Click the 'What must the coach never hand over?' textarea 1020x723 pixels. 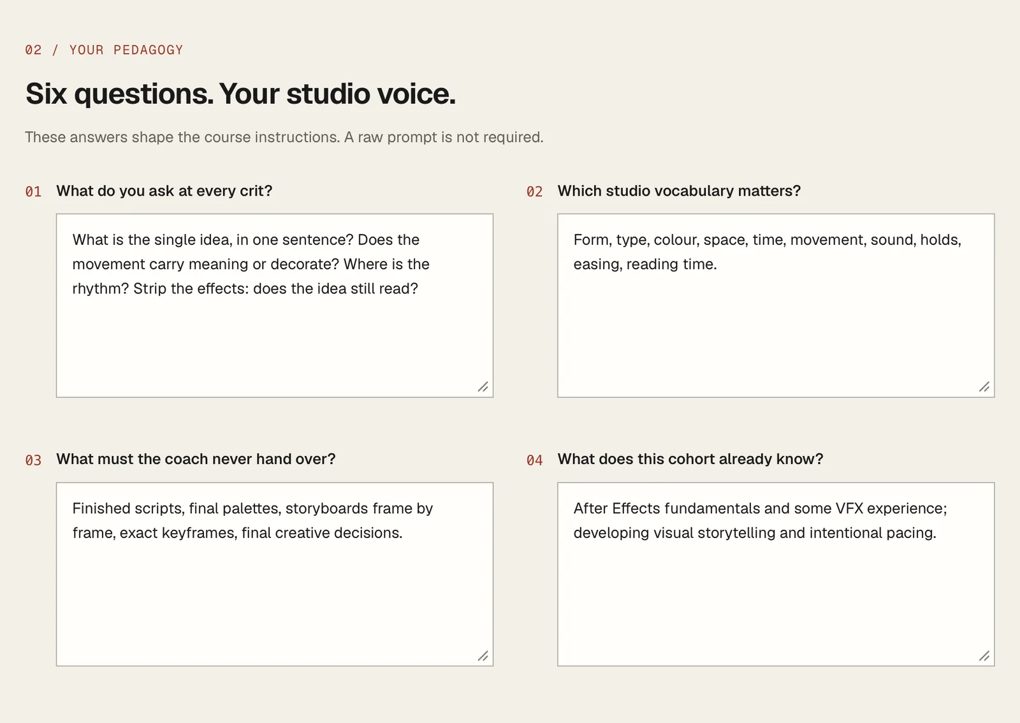click(x=275, y=574)
